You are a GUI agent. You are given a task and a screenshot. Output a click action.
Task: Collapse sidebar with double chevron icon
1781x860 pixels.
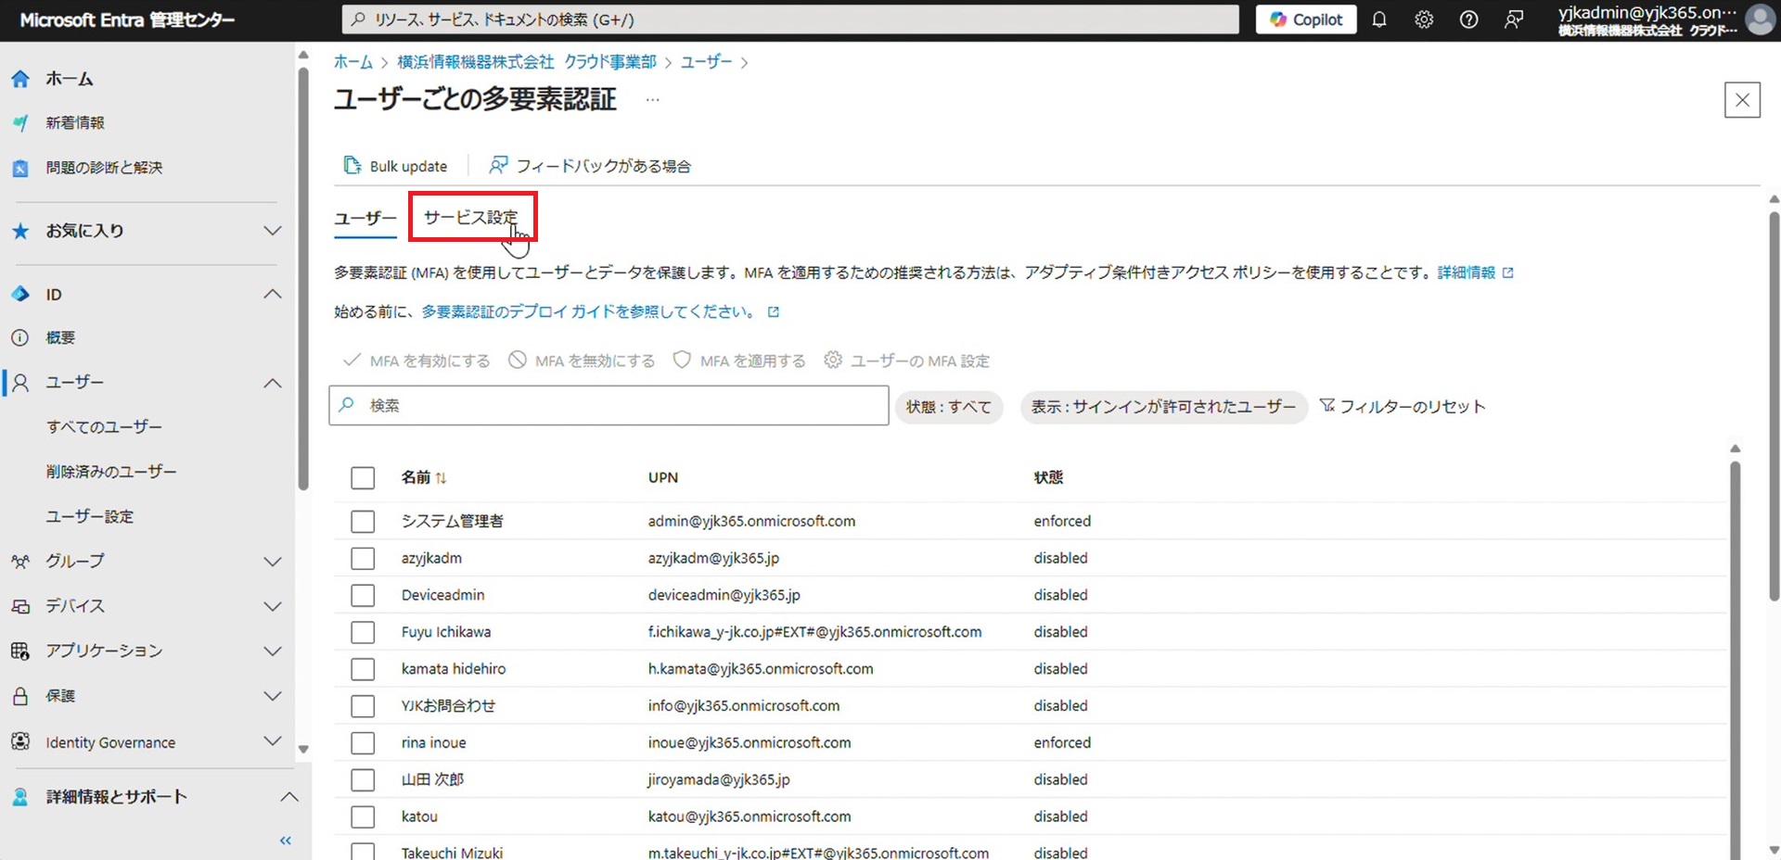coord(286,841)
